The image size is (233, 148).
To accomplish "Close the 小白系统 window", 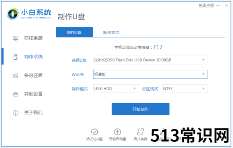I will coord(226,6).
